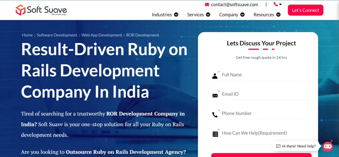Focus the Full Name input field
Screen dimensions: 339x157
265,75
